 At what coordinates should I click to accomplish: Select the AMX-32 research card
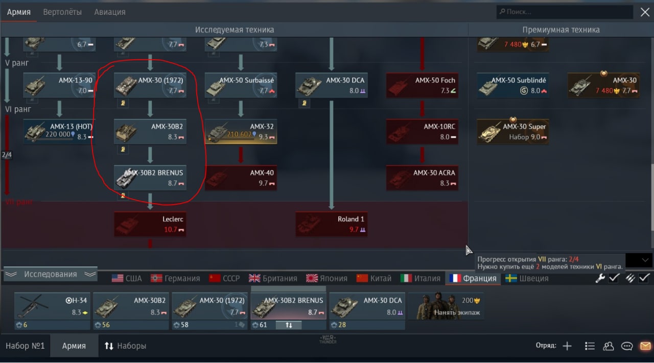coord(241,131)
